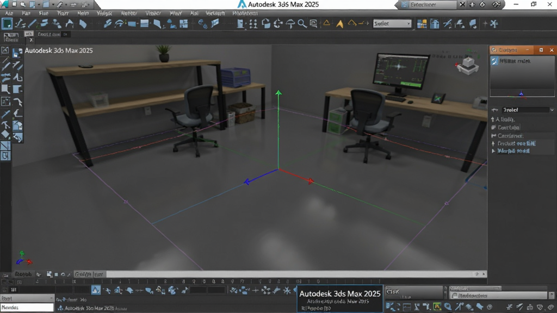Viewport: 557px width, 313px height.
Task: Click the 'Clisk' status field near bottom right
Action: click(414, 293)
